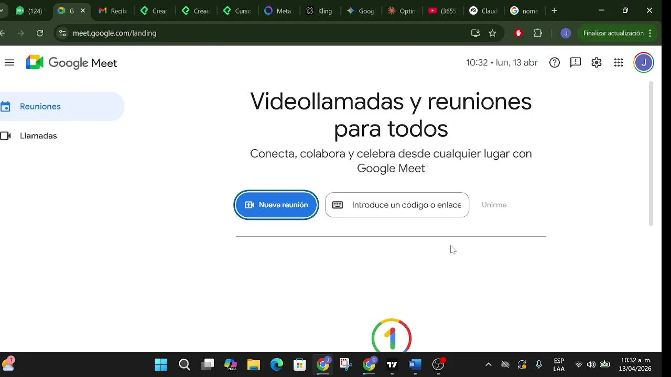
Task: Close the active Google Meet tab
Action: tap(83, 10)
